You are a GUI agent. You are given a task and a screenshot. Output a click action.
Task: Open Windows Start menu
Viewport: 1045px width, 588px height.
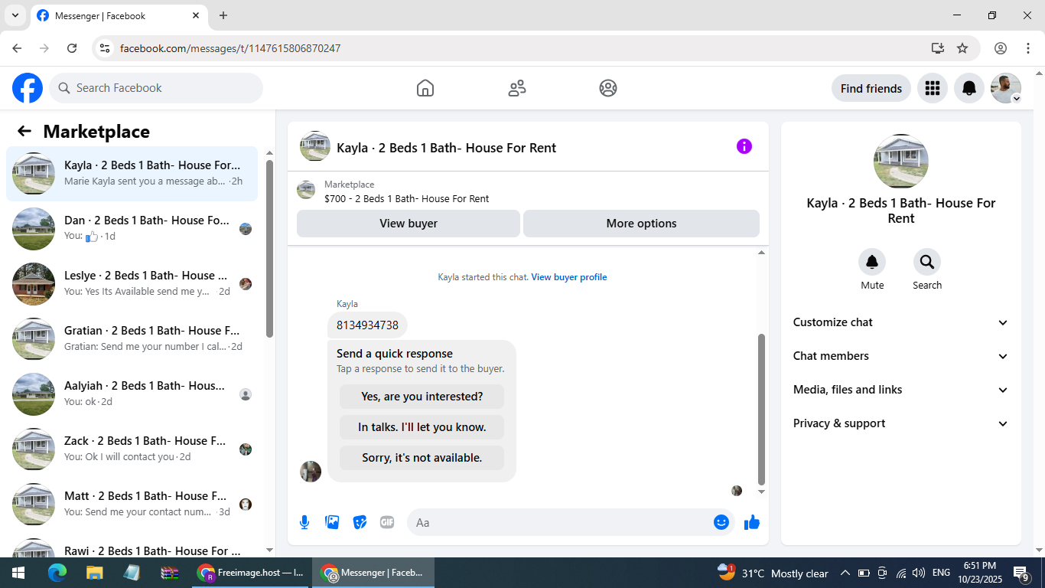(18, 573)
